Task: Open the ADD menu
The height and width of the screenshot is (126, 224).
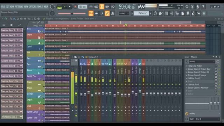Action: [x=12, y=7]
